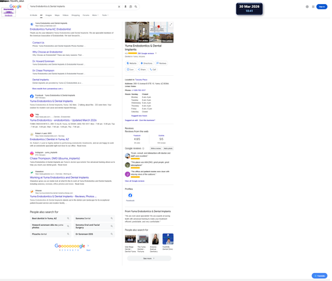Image resolution: width=332 pixels, height=281 pixels.
Task: Click the Facebook profile icon under Profiles
Action: click(130, 195)
